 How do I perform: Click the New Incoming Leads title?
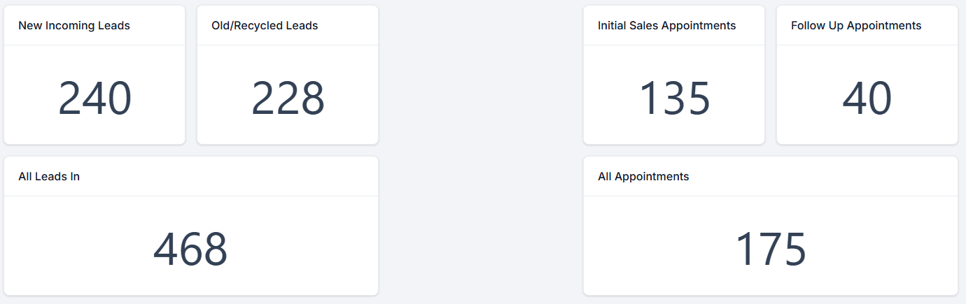pyautogui.click(x=74, y=26)
